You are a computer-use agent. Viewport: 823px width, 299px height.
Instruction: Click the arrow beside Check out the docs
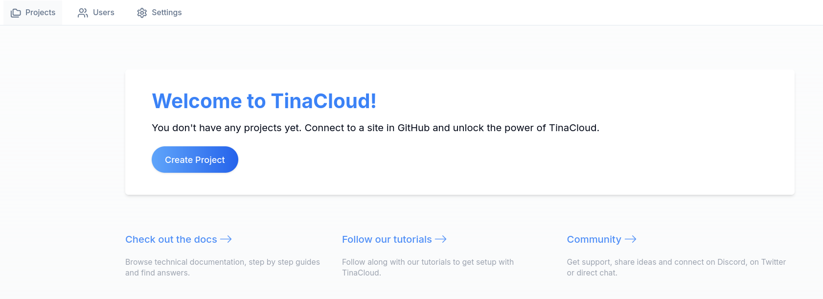point(226,239)
